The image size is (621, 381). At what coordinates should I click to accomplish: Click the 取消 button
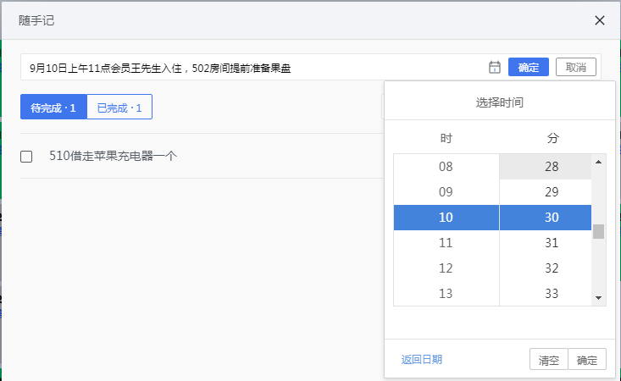tap(576, 67)
